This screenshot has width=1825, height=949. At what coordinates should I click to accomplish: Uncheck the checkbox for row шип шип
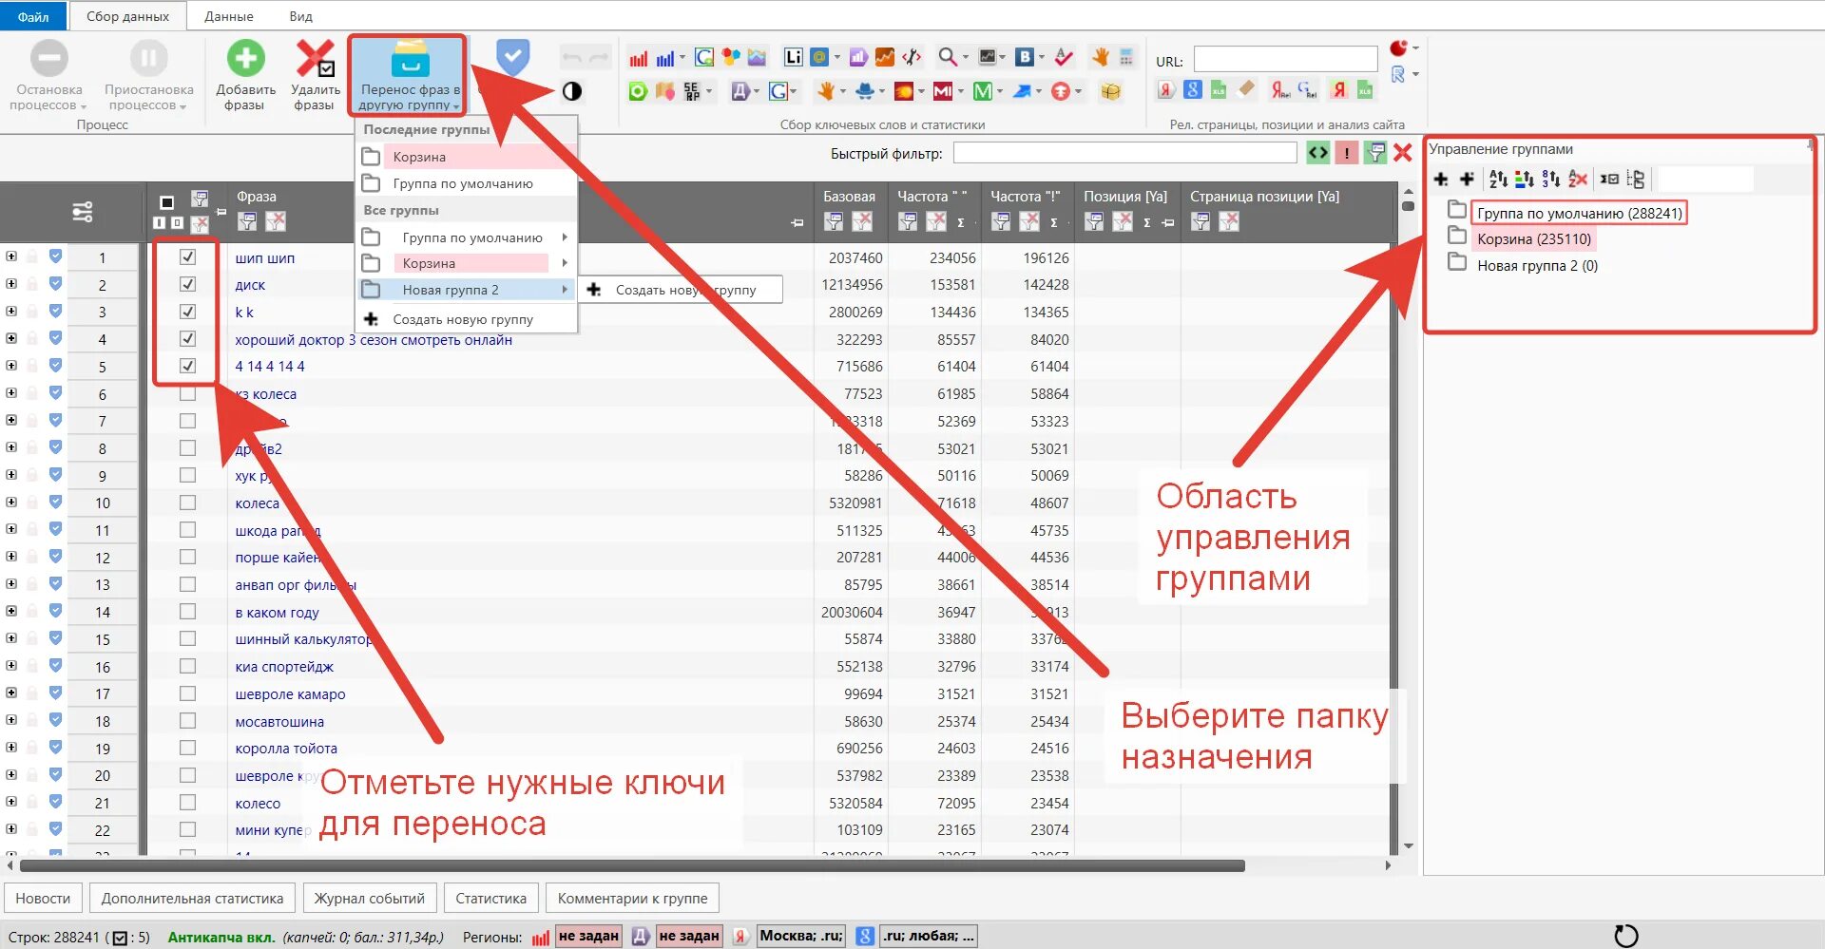(187, 257)
